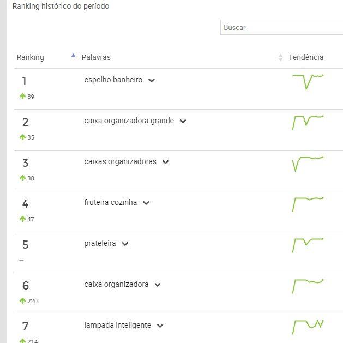The image size is (343, 343).
Task: Expand the caixa organizadora grande chevron
Action: tap(183, 121)
